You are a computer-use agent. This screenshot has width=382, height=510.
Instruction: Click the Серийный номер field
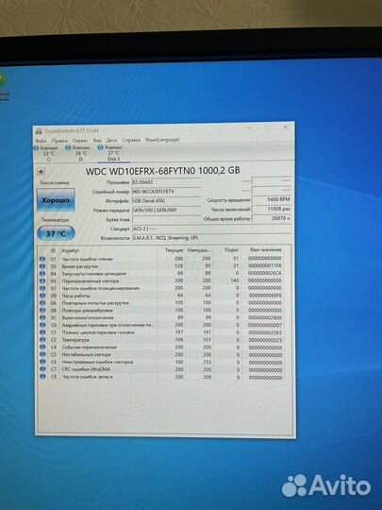[166, 192]
